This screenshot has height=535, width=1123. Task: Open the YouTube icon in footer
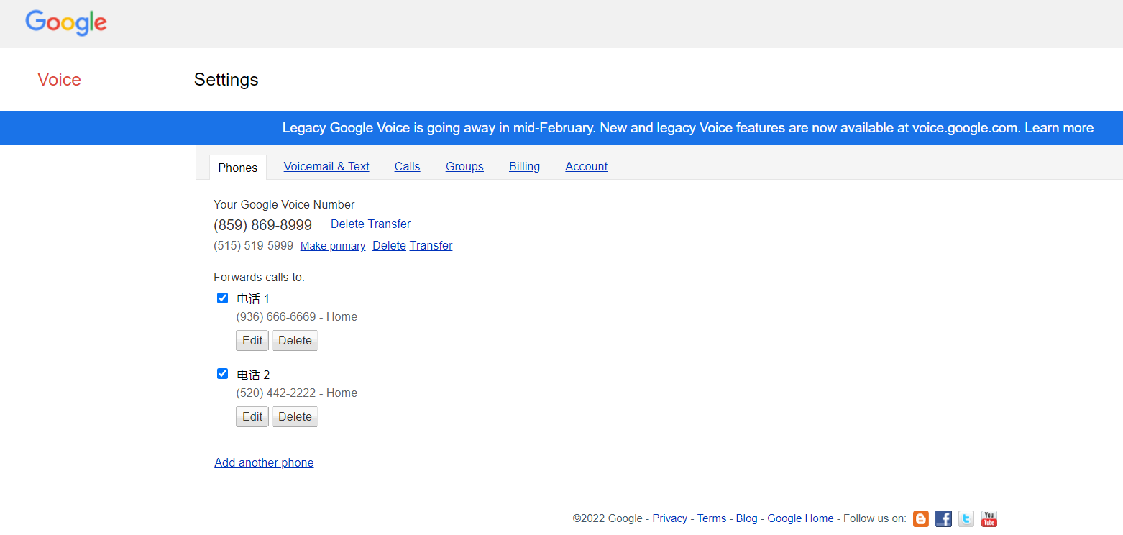pos(989,518)
